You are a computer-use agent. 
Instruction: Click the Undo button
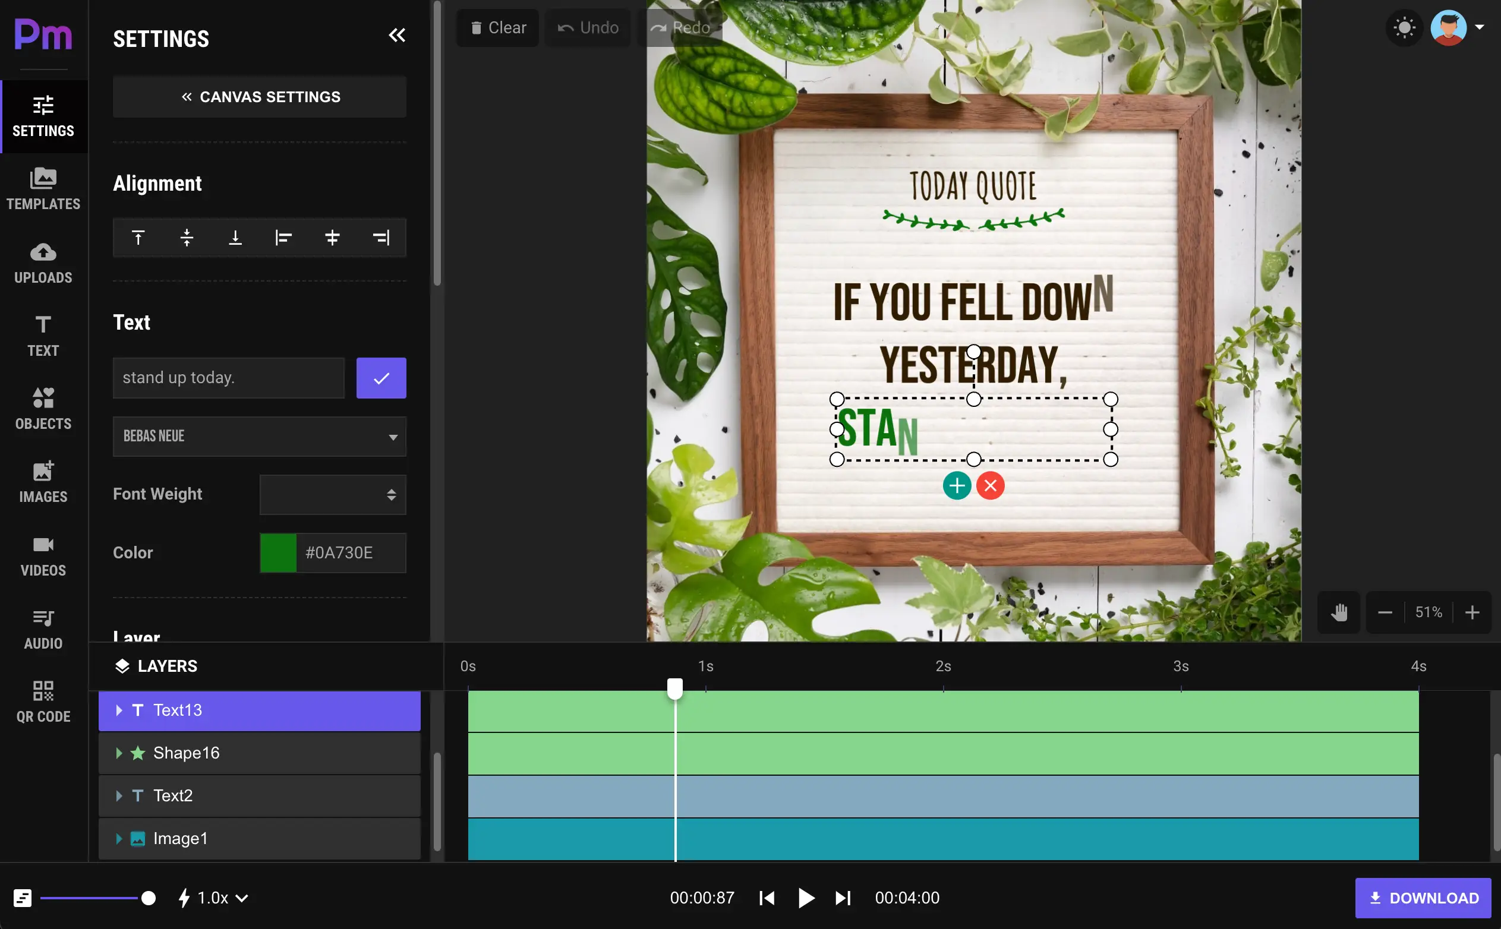point(588,28)
